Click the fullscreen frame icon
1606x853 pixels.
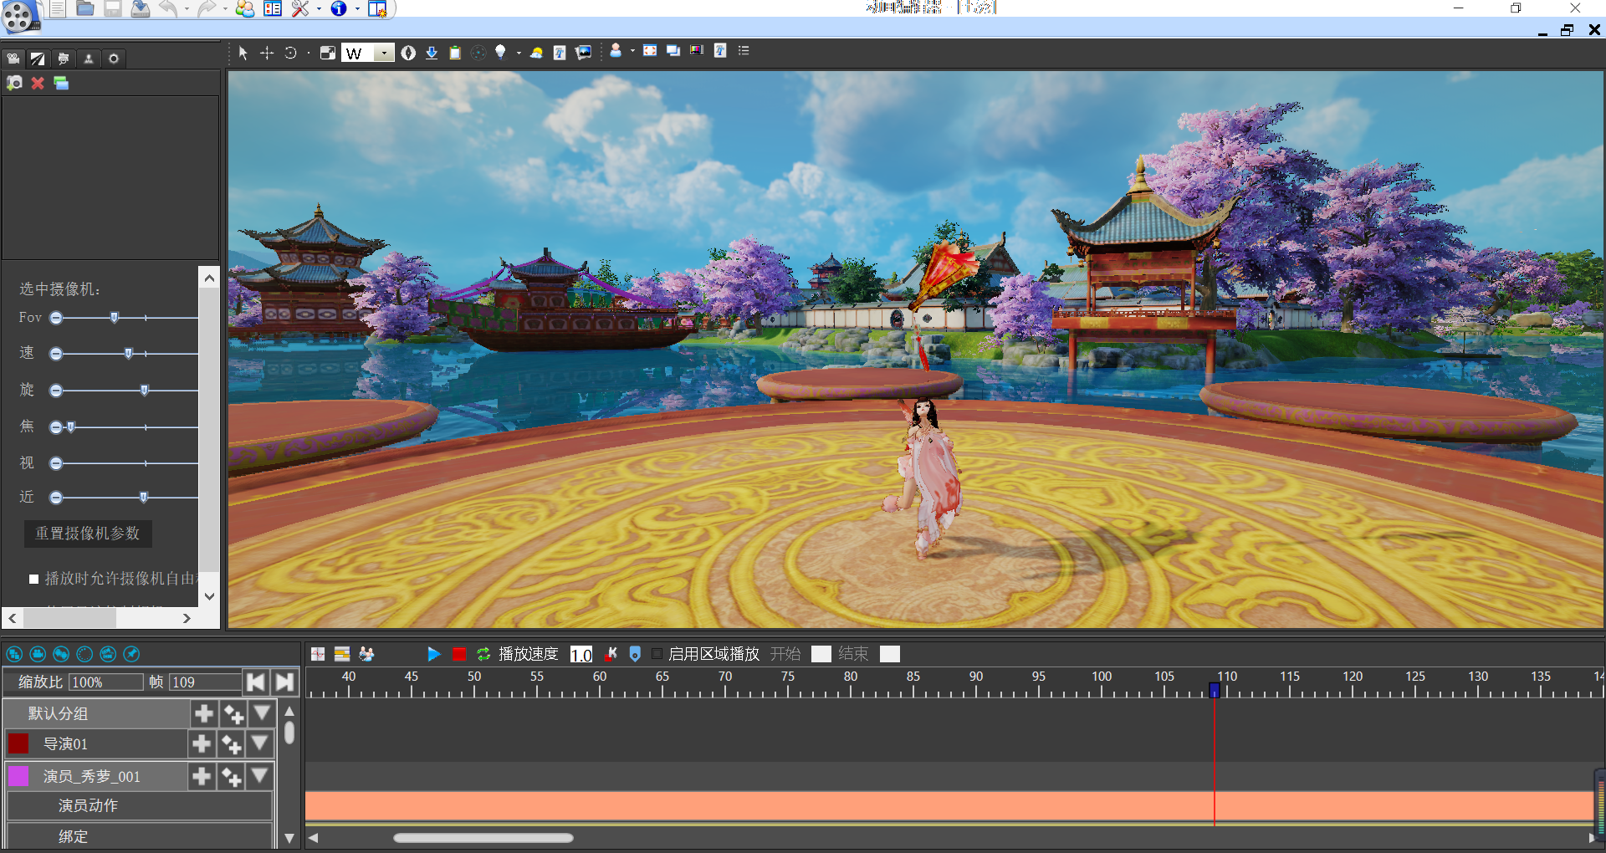(650, 50)
